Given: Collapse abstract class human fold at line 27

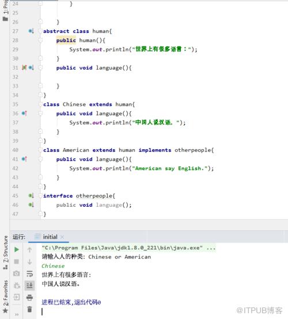Looking at the screenshot, I should point(40,31).
